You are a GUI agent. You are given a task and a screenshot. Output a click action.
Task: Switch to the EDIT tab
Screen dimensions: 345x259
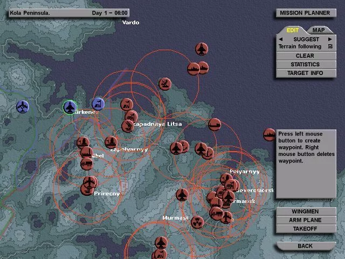click(292, 30)
